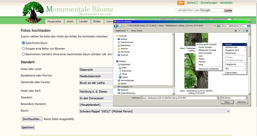Image resolution: width=257 pixels, height=136 pixels.
Task: Click the Monumentale Bäume tree logo
Action: 33,12
